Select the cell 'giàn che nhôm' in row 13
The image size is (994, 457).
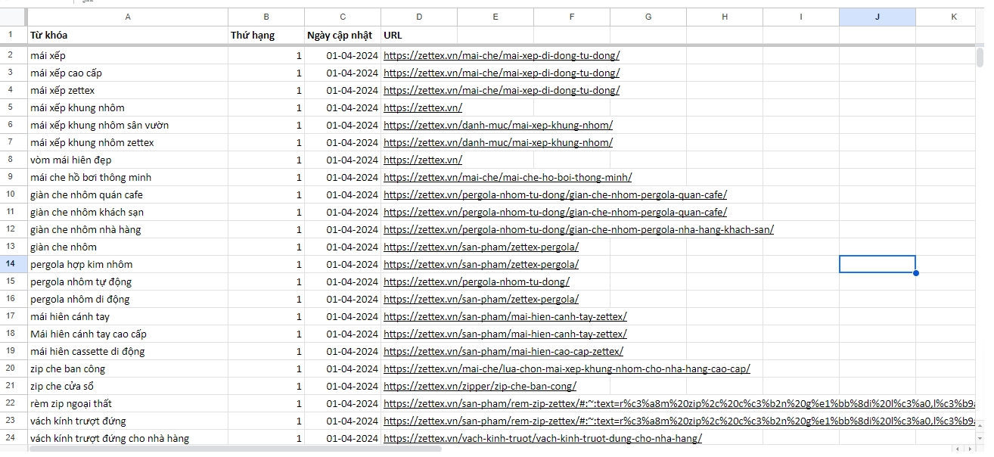[127, 247]
